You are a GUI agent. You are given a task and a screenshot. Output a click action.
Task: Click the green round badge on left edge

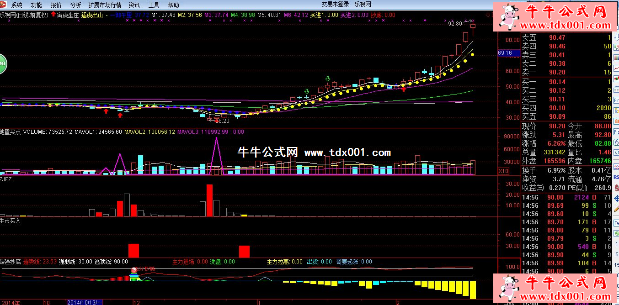click(2, 63)
